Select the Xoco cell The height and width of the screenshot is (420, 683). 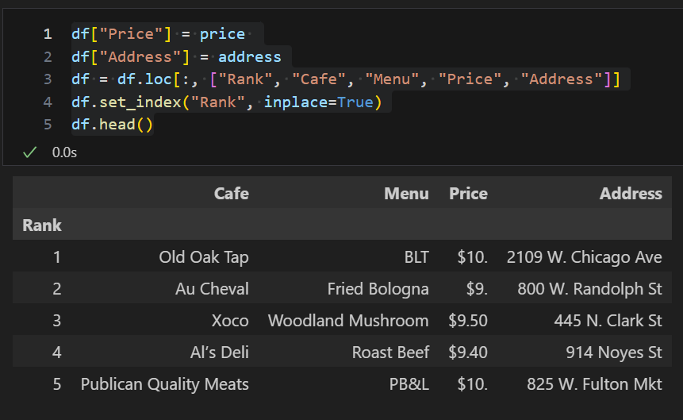click(x=230, y=321)
